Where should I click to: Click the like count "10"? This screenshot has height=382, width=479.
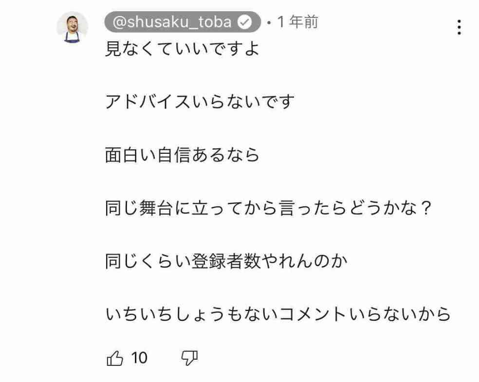[139, 359]
